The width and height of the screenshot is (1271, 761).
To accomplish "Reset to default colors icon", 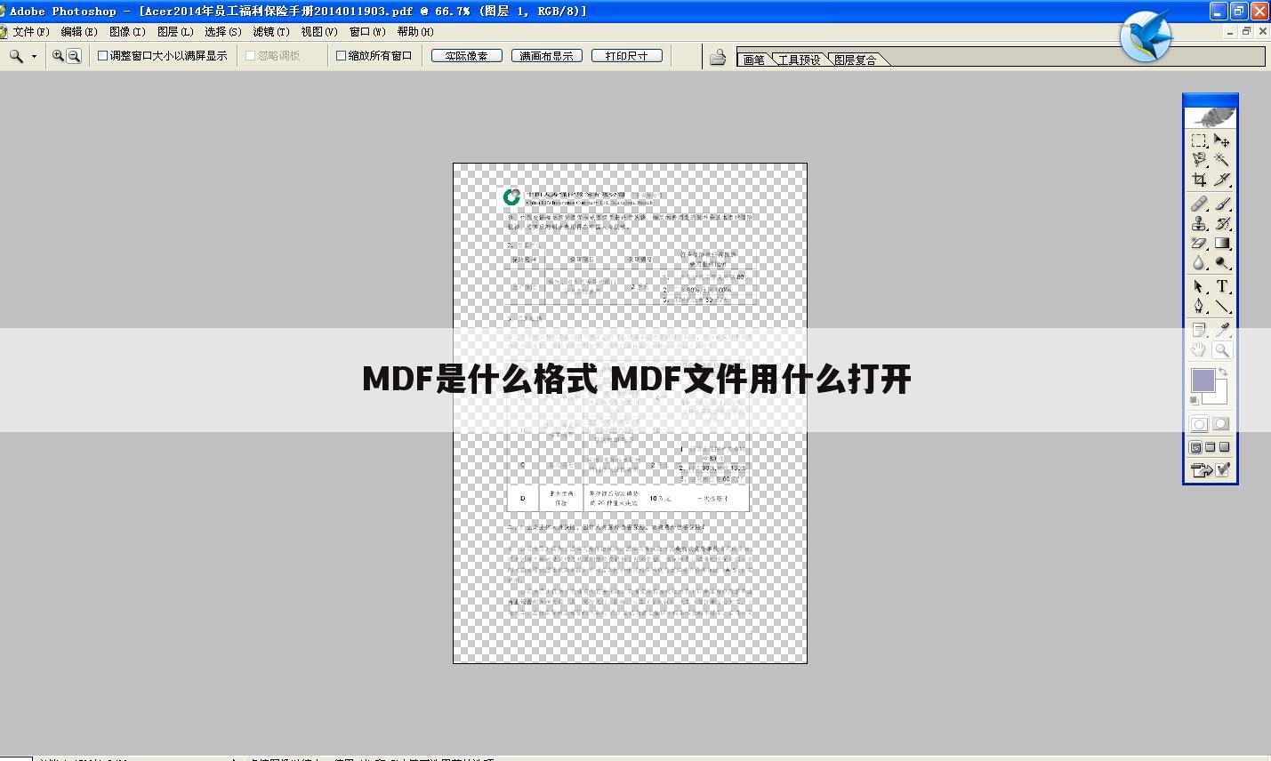I will tap(1194, 401).
